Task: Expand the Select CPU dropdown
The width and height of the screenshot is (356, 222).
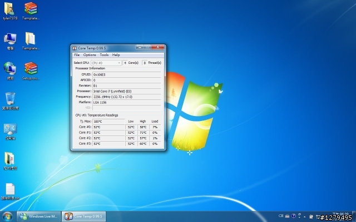Action: click(x=106, y=63)
